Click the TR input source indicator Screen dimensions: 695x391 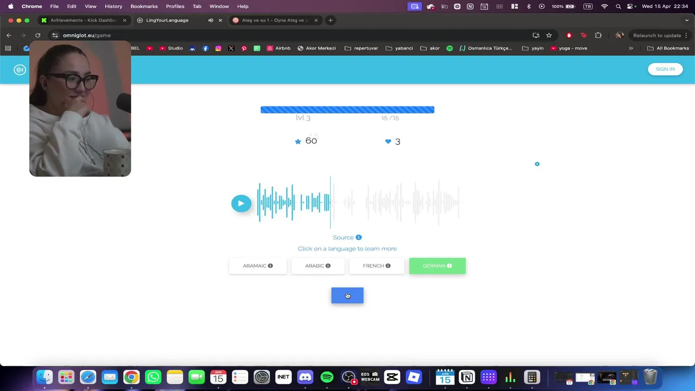588,7
